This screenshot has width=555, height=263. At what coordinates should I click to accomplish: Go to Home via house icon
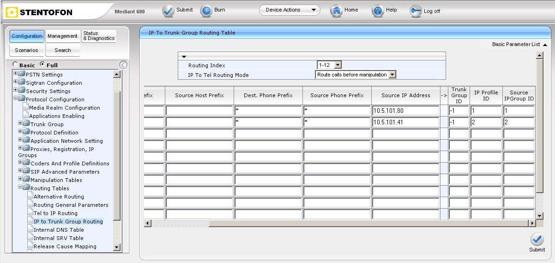click(337, 11)
